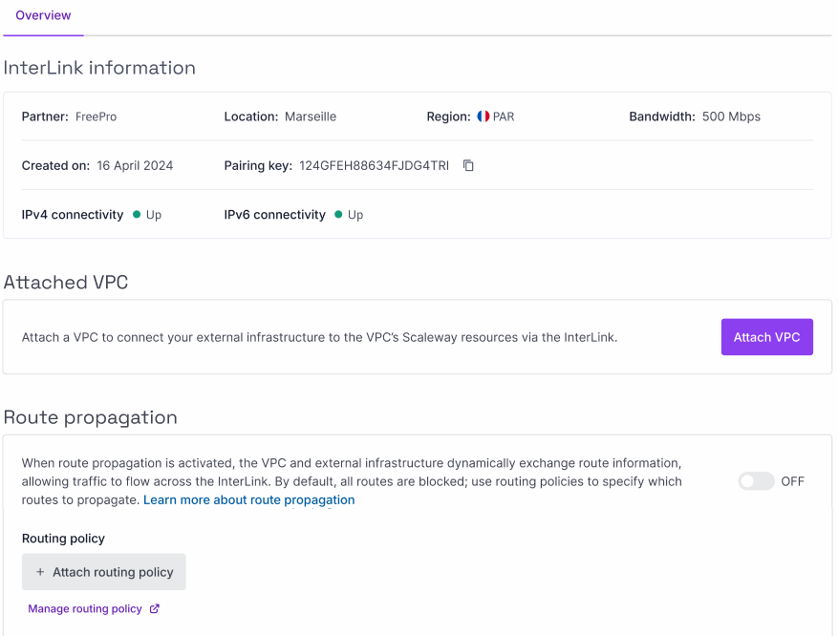Click the Attach routing policy button
838x636 pixels.
tap(103, 571)
